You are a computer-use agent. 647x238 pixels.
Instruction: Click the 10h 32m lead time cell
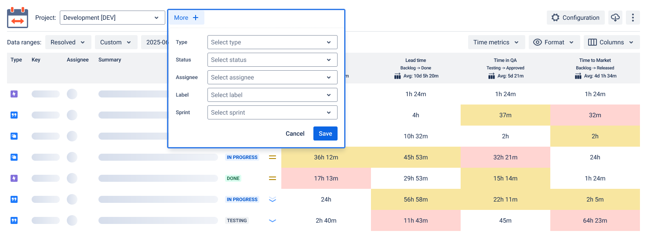(416, 136)
